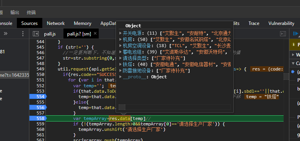300x141 pixels.
Task: Set breakpoint on line 560
Action: coord(40,129)
